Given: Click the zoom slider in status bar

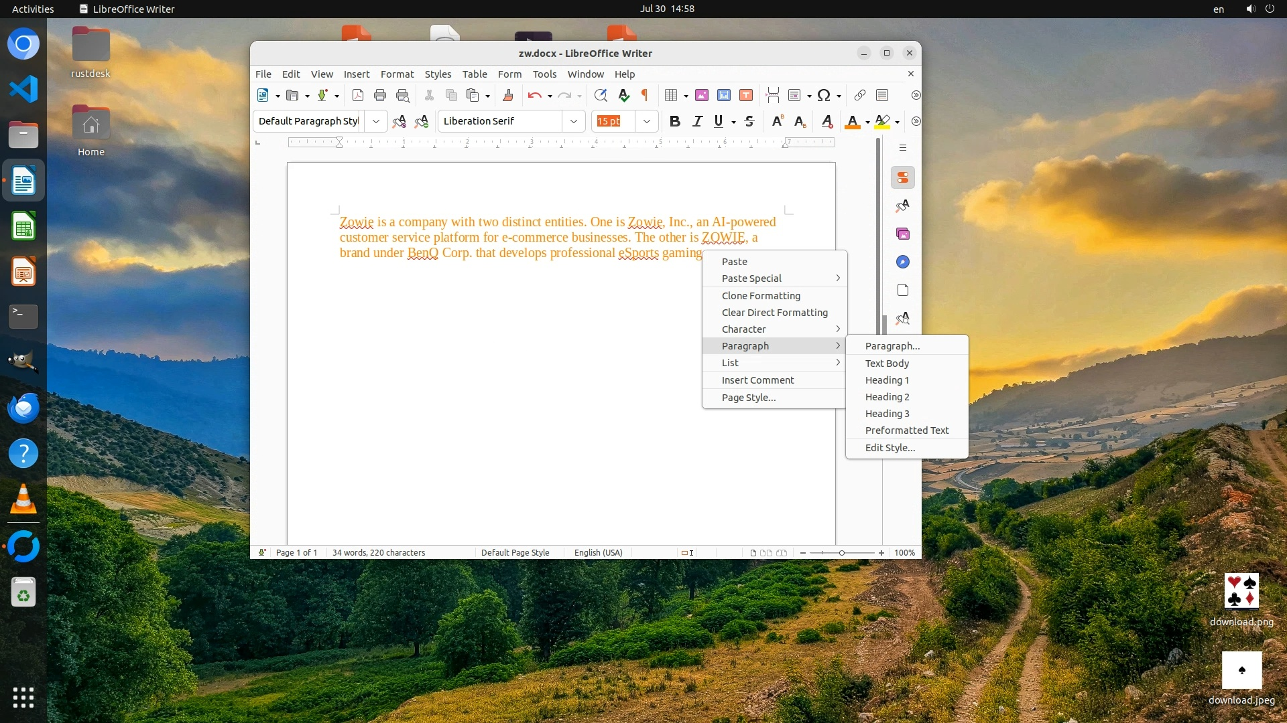Looking at the screenshot, I should point(842,552).
